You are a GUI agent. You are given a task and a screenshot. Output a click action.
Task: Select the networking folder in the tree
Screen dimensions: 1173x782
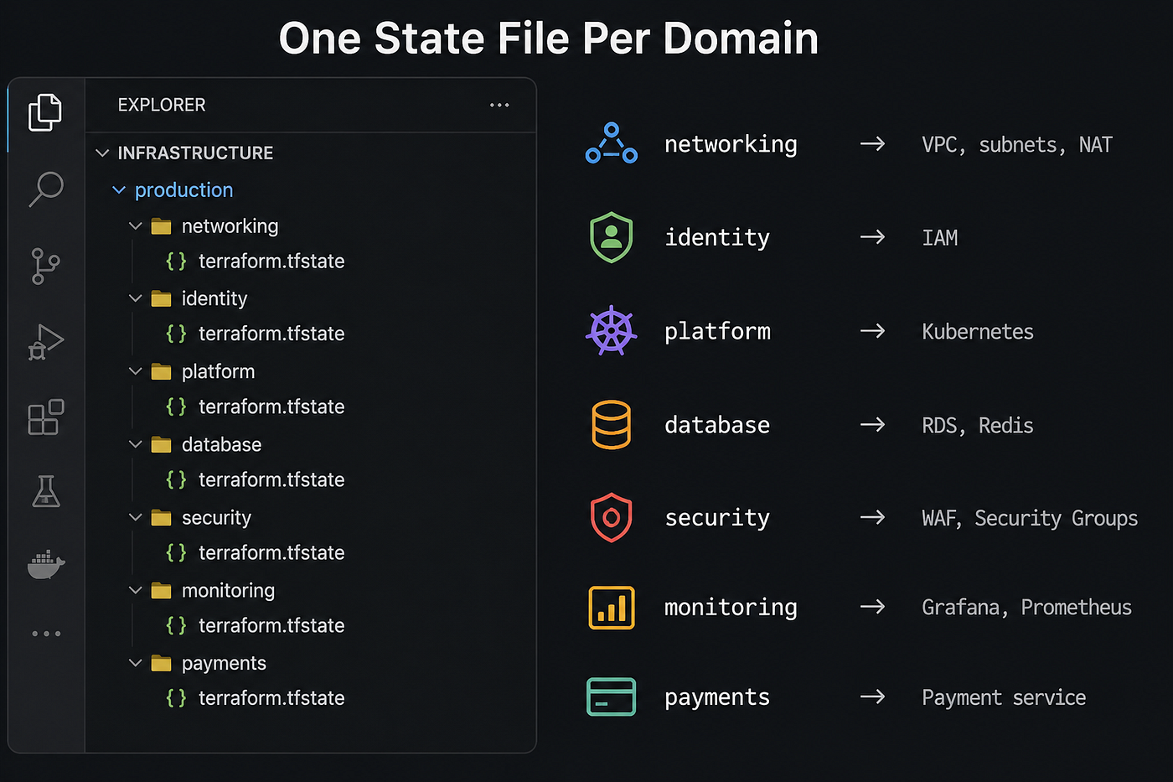(x=230, y=226)
